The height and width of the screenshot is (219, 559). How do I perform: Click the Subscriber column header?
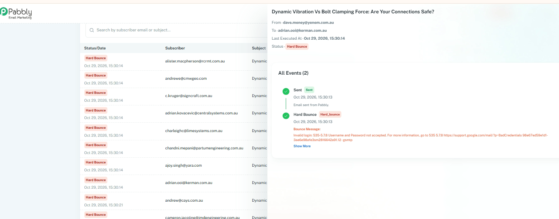tap(175, 48)
